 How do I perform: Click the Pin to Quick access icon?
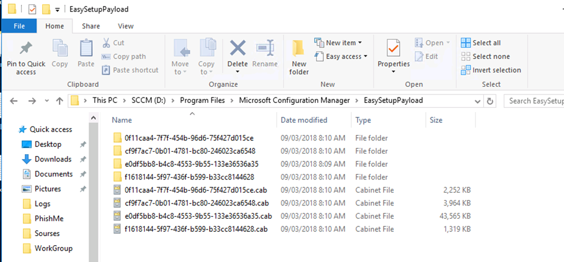[26, 49]
